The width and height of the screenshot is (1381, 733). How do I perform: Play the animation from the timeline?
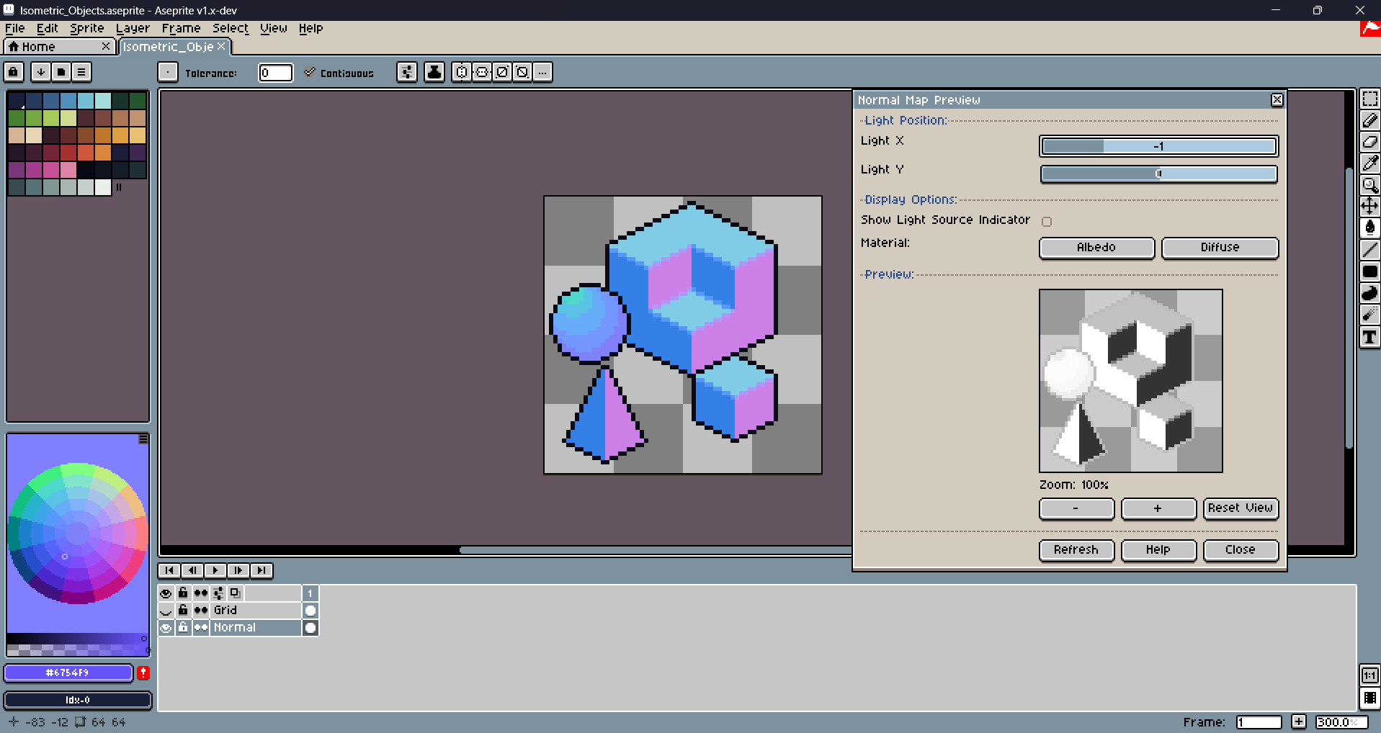[215, 570]
